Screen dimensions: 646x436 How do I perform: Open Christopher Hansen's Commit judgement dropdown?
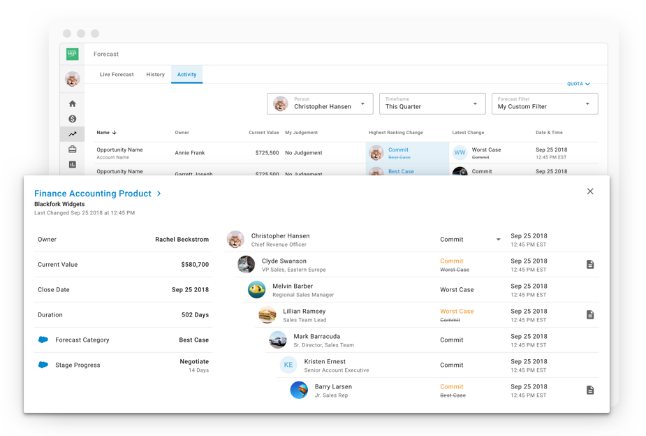(x=470, y=240)
